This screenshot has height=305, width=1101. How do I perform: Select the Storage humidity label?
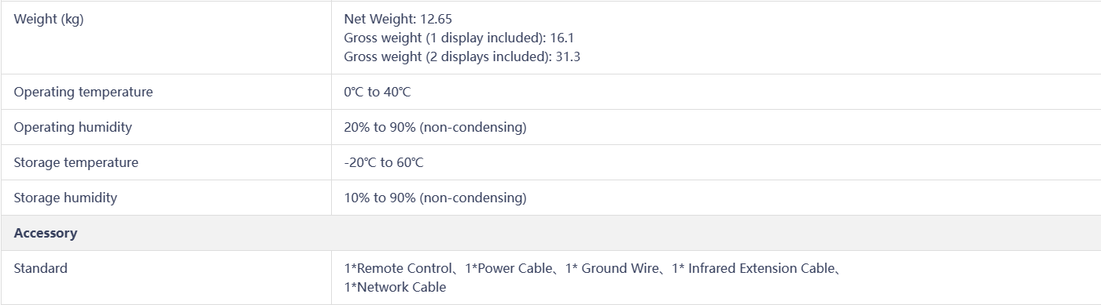(x=65, y=198)
